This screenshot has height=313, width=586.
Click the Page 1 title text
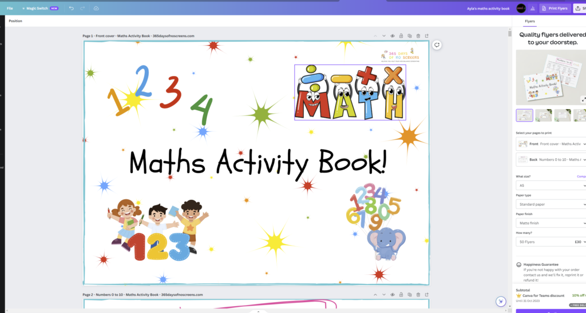138,36
